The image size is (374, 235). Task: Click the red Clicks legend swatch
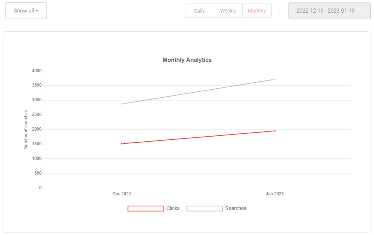(146, 208)
